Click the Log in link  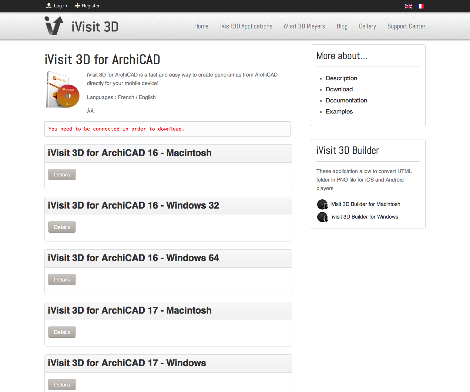[60, 6]
